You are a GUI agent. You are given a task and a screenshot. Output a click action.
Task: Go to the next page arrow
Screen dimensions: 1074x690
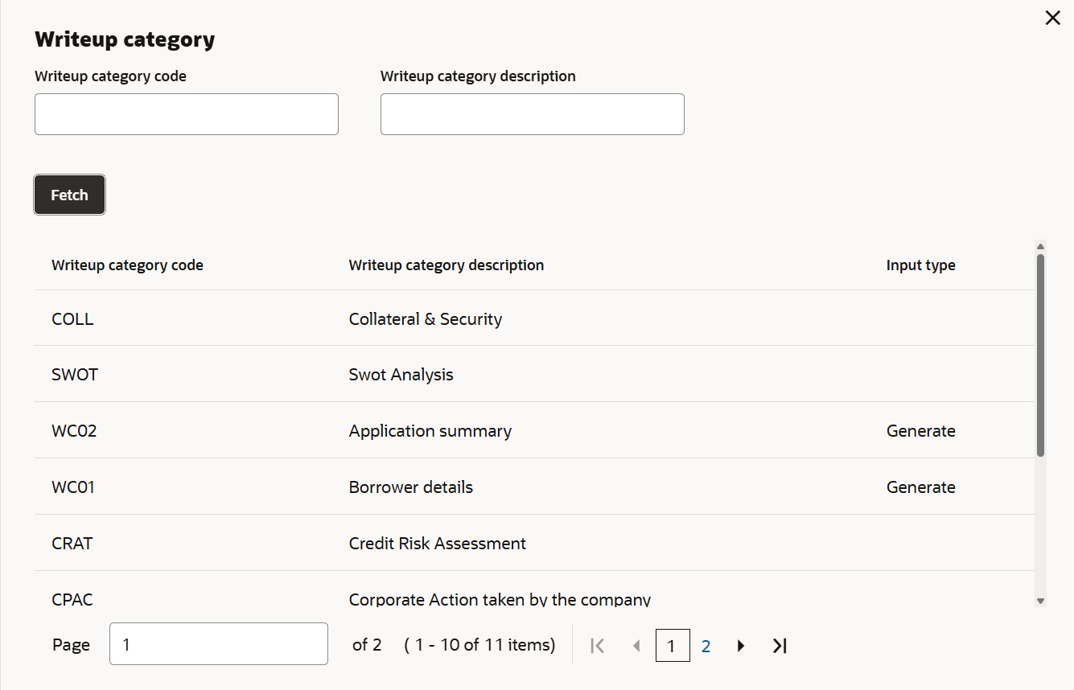click(741, 645)
